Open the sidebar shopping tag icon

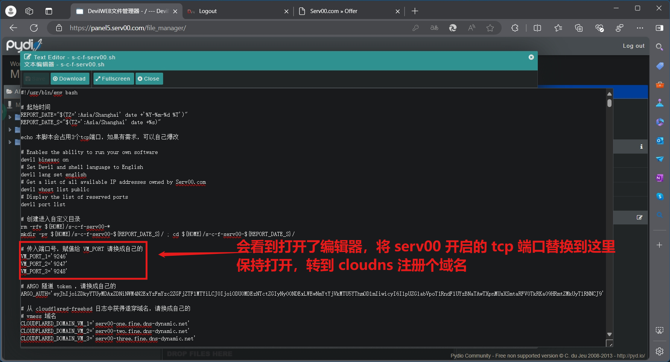pos(660,66)
